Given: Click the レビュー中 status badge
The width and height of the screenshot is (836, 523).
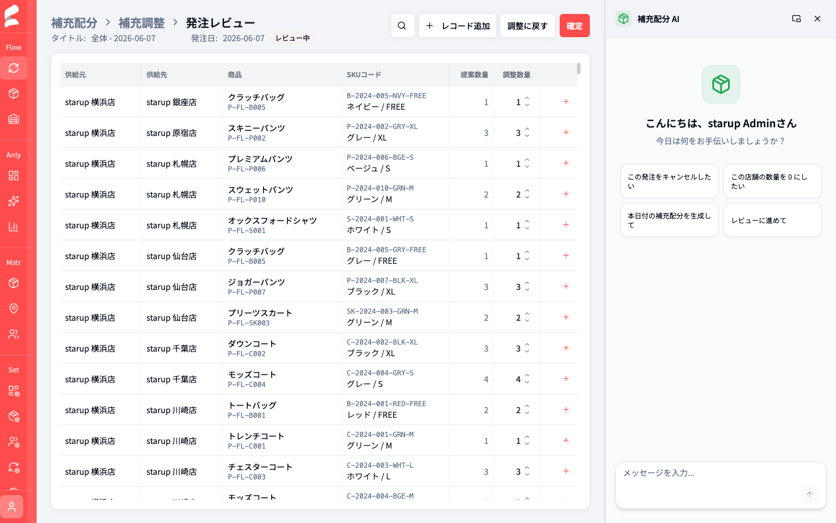Looking at the screenshot, I should pyautogui.click(x=293, y=38).
